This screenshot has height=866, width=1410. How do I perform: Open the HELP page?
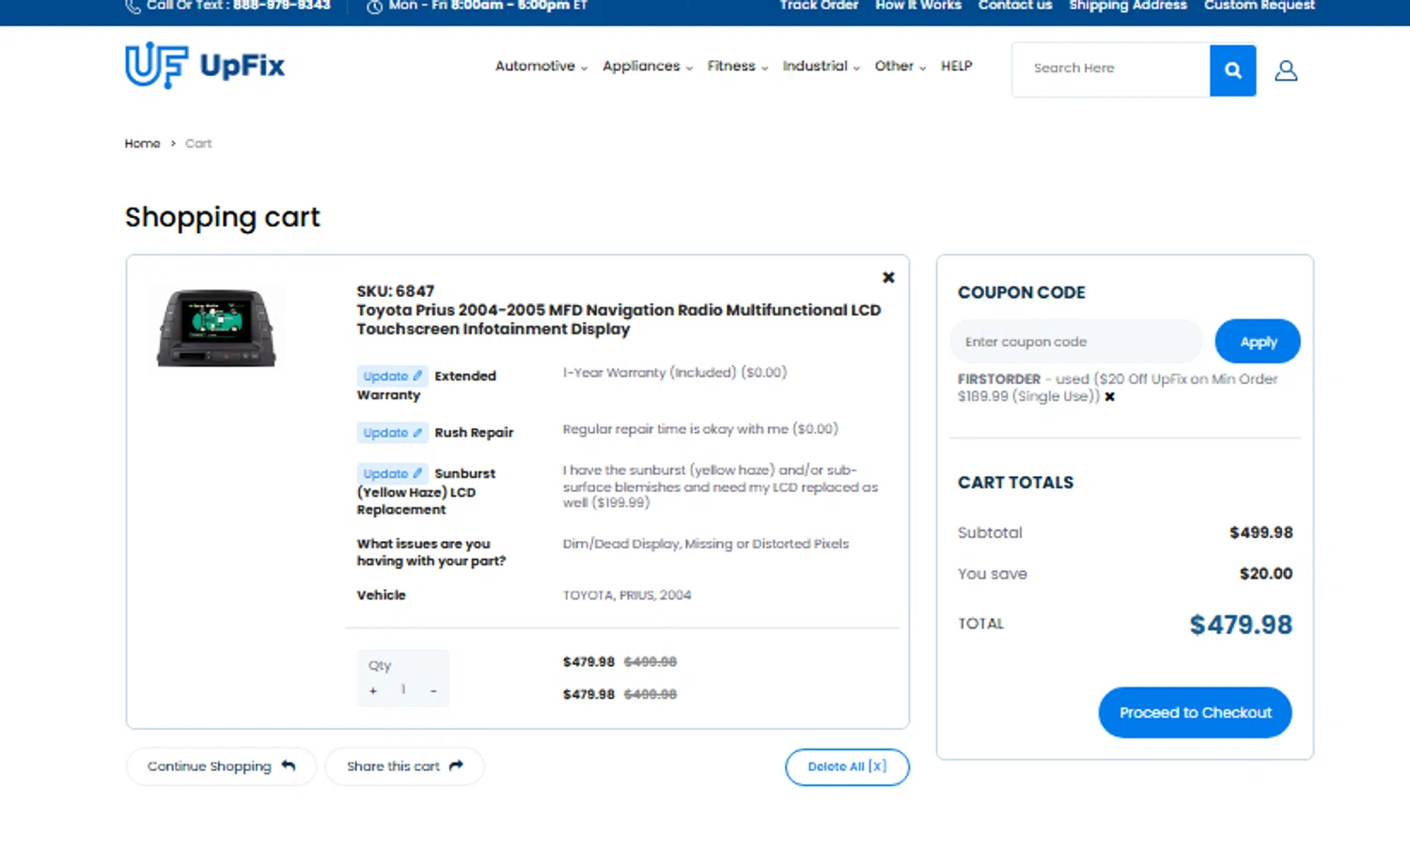pos(956,66)
